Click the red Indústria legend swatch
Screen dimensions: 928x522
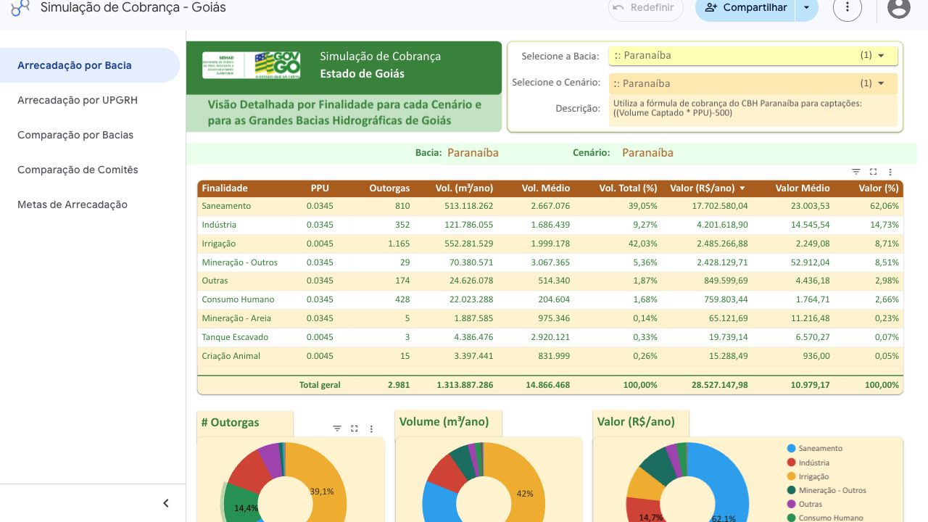pos(792,463)
